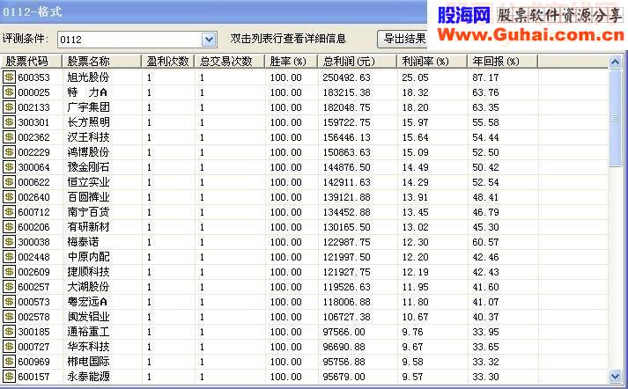This screenshot has width=628, height=389.
Task: Select stock name 梅泰诺
Action: [83, 242]
